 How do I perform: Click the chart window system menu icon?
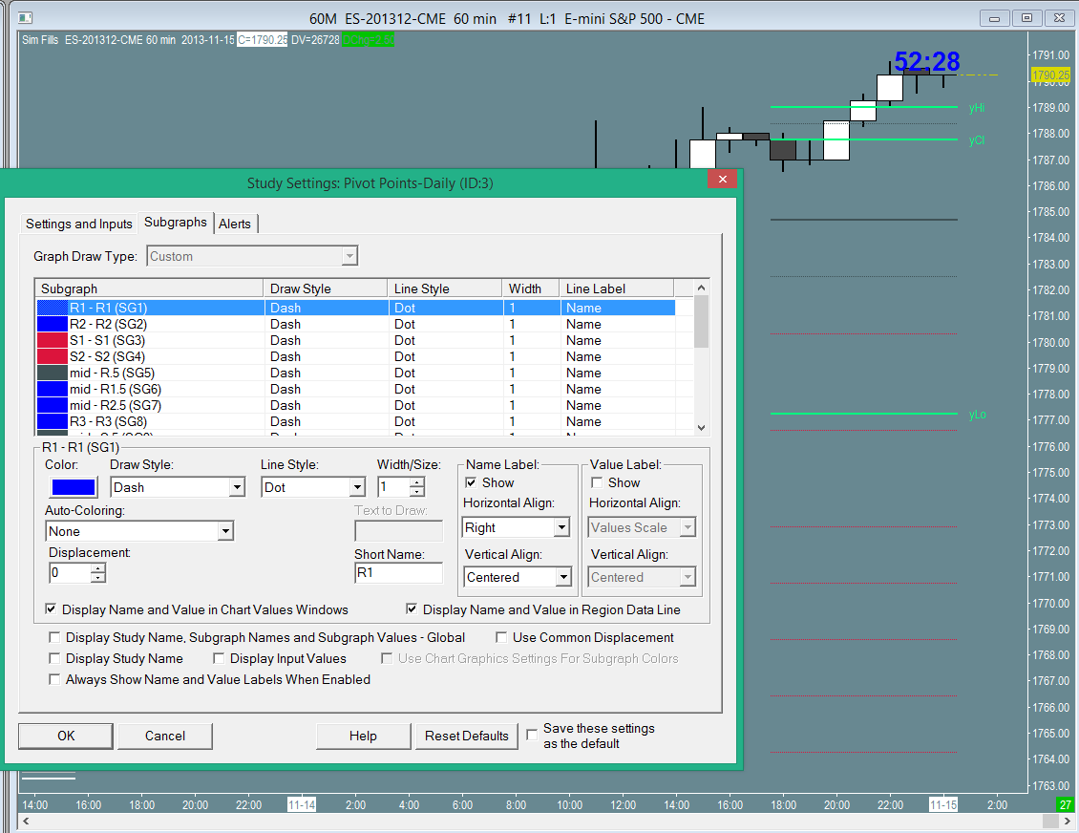click(x=26, y=18)
